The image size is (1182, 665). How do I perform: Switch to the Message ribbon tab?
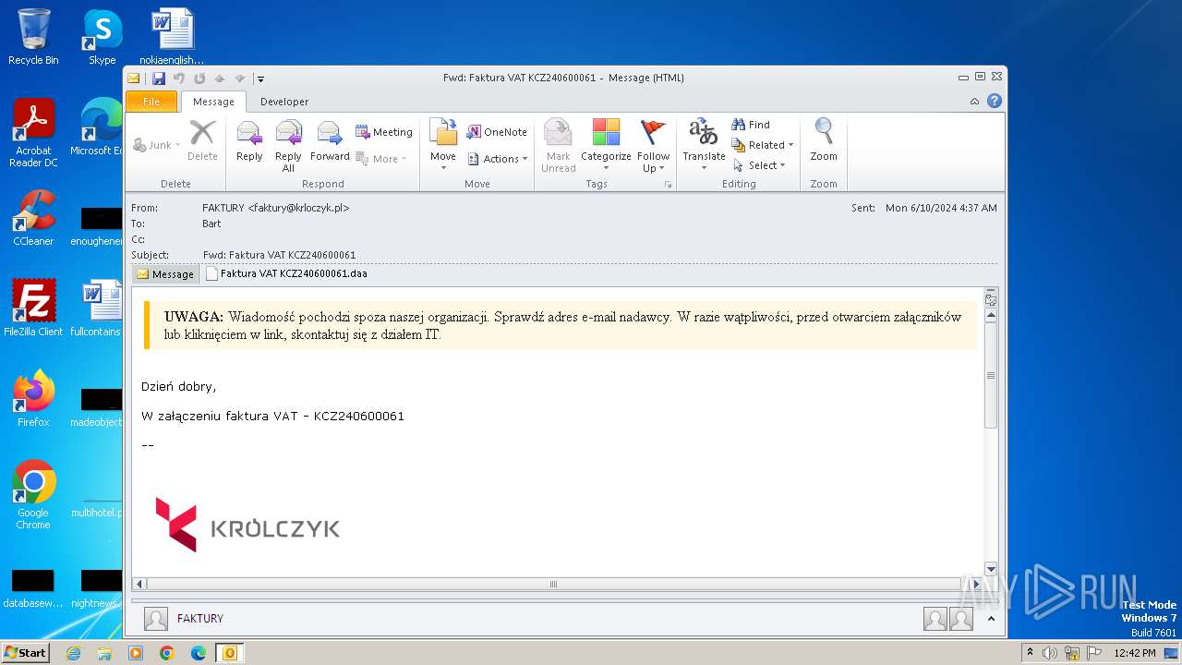point(213,102)
